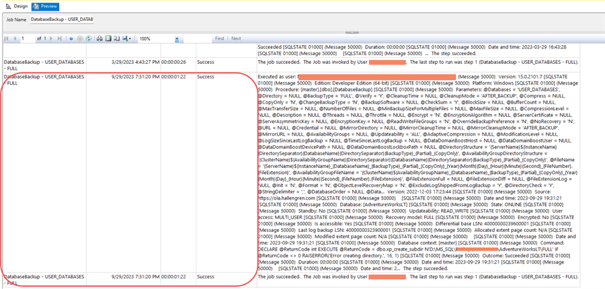Select the 7:31:20 PM Success row status

pos(206,77)
